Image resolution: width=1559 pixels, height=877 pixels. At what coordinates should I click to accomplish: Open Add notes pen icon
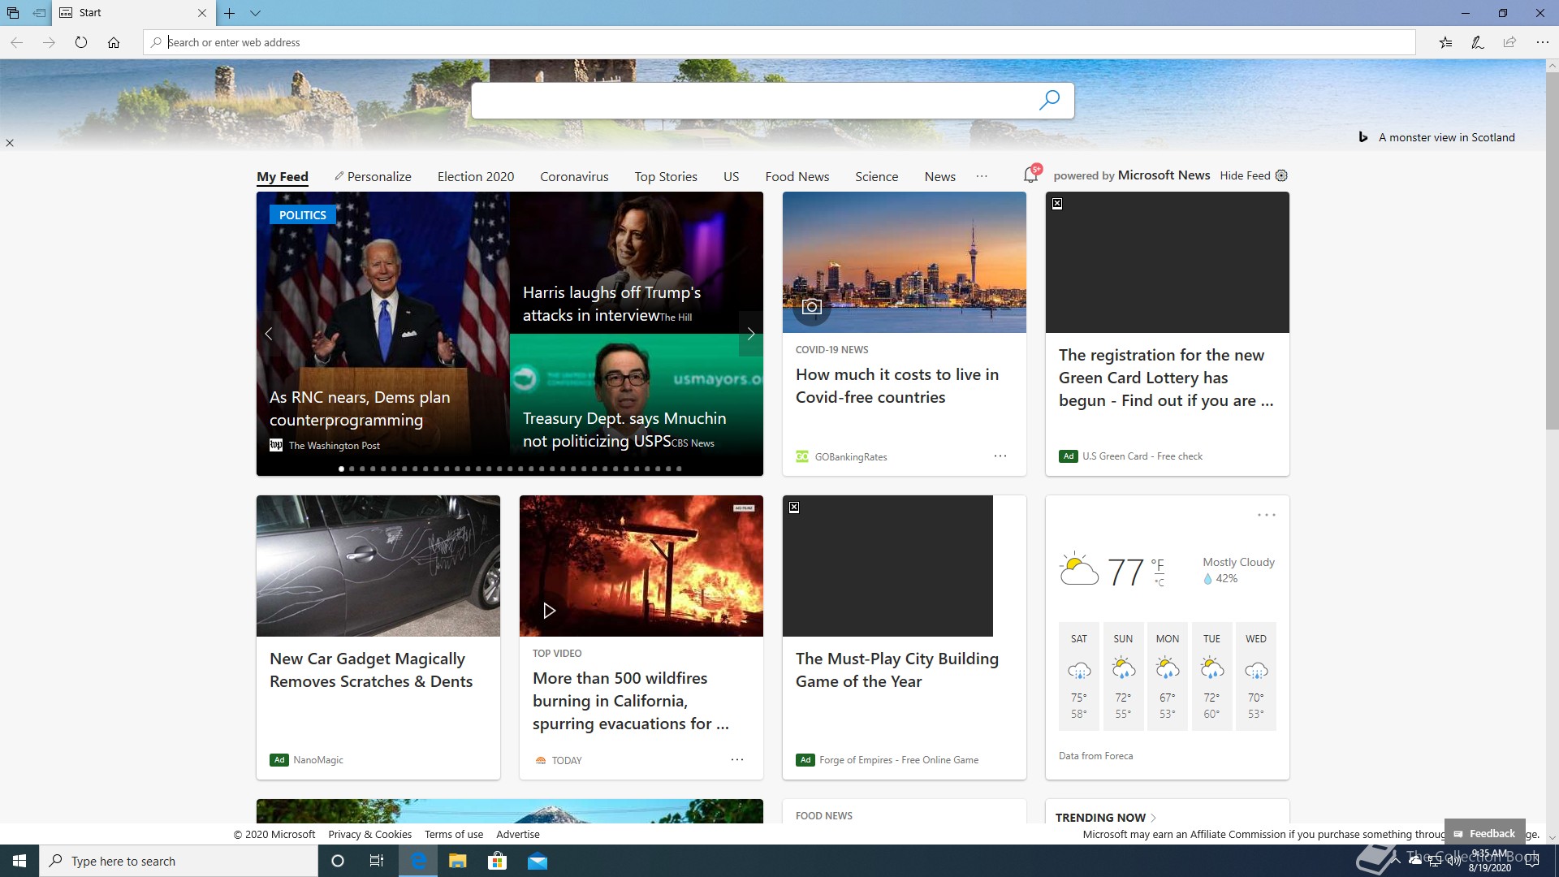pyautogui.click(x=1478, y=42)
